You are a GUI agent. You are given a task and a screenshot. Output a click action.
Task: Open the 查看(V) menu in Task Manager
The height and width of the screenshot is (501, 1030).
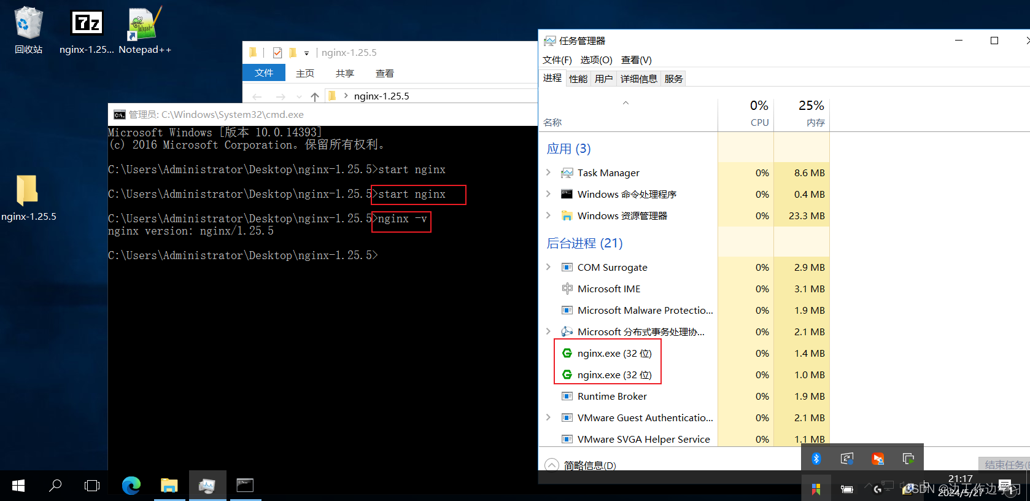(x=637, y=60)
